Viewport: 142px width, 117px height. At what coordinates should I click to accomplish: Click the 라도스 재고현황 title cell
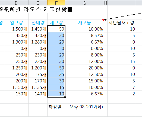36,9
